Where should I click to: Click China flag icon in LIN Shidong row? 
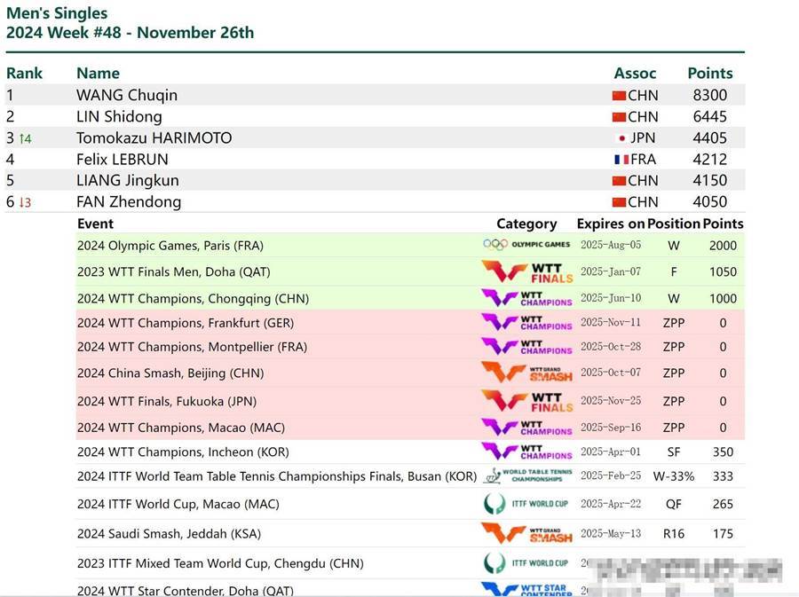(619, 117)
